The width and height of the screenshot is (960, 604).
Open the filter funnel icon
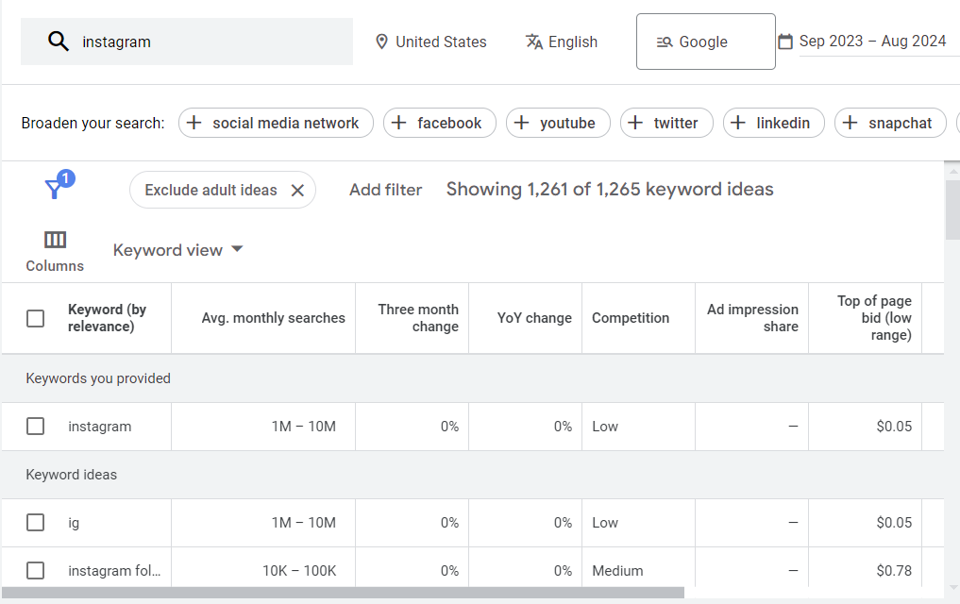point(54,189)
